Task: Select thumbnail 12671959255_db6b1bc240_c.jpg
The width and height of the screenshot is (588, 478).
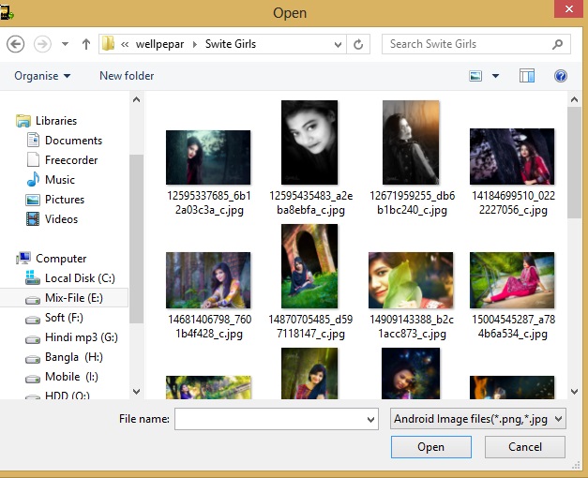Action: pyautogui.click(x=411, y=142)
